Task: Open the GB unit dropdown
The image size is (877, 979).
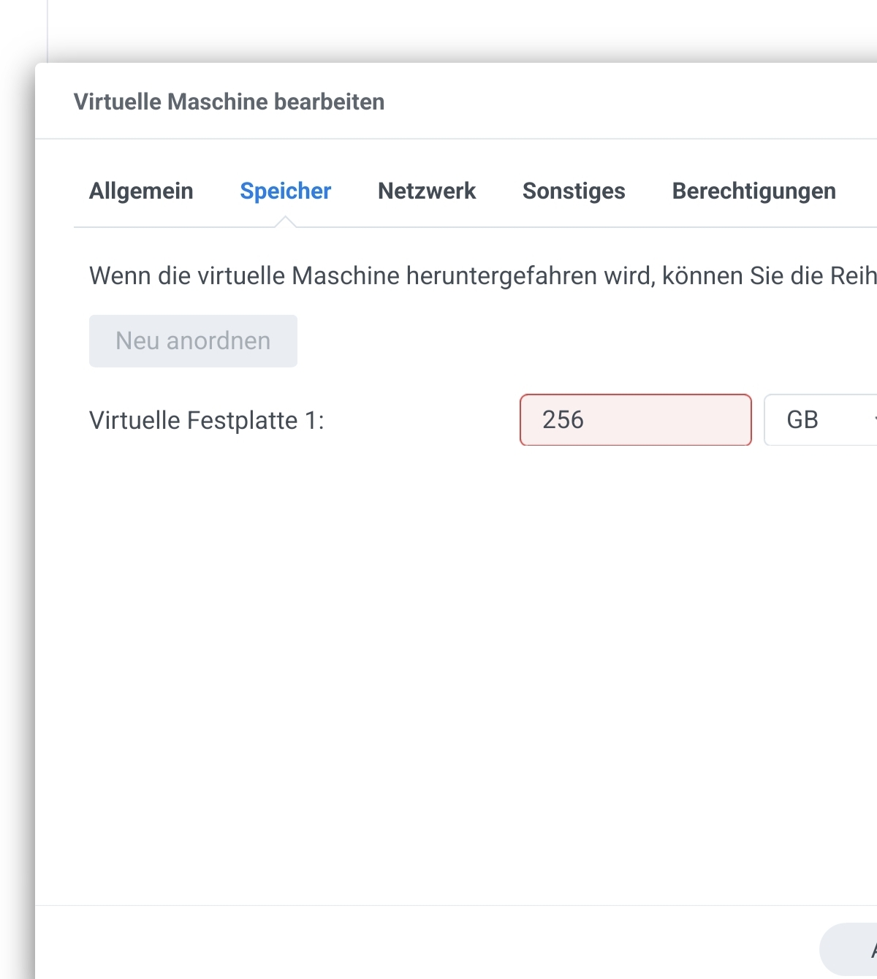Action: click(820, 420)
